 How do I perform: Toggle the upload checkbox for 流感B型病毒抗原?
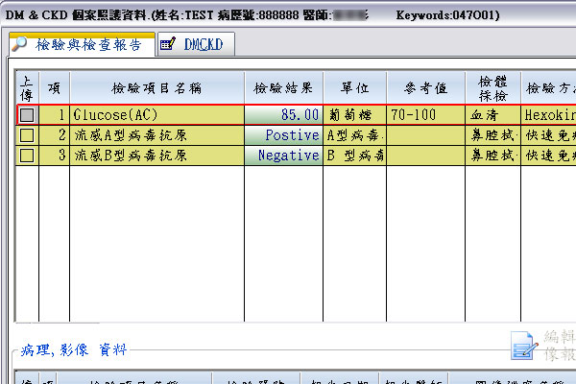point(27,155)
